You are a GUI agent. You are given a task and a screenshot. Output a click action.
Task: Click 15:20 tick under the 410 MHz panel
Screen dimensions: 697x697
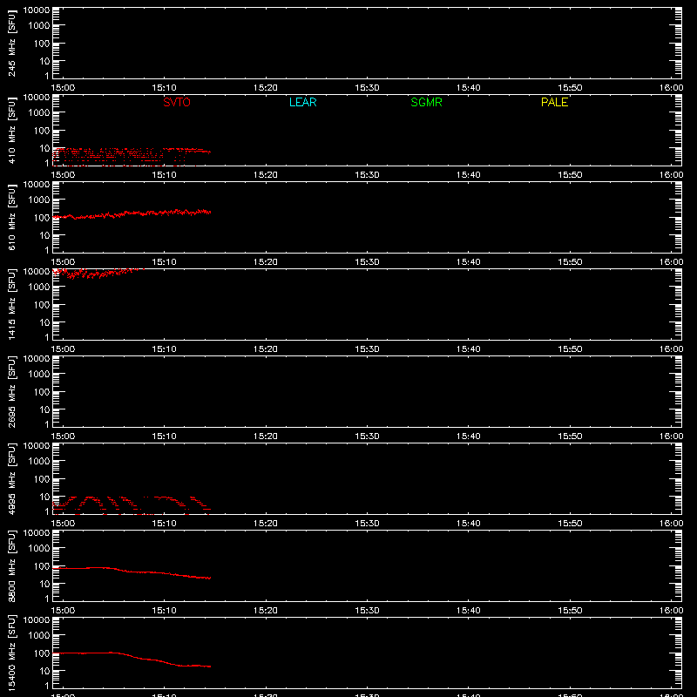266,175
